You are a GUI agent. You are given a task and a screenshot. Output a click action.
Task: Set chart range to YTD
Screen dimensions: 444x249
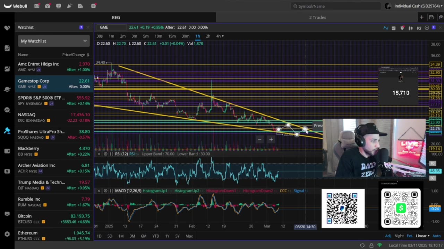(155, 236)
